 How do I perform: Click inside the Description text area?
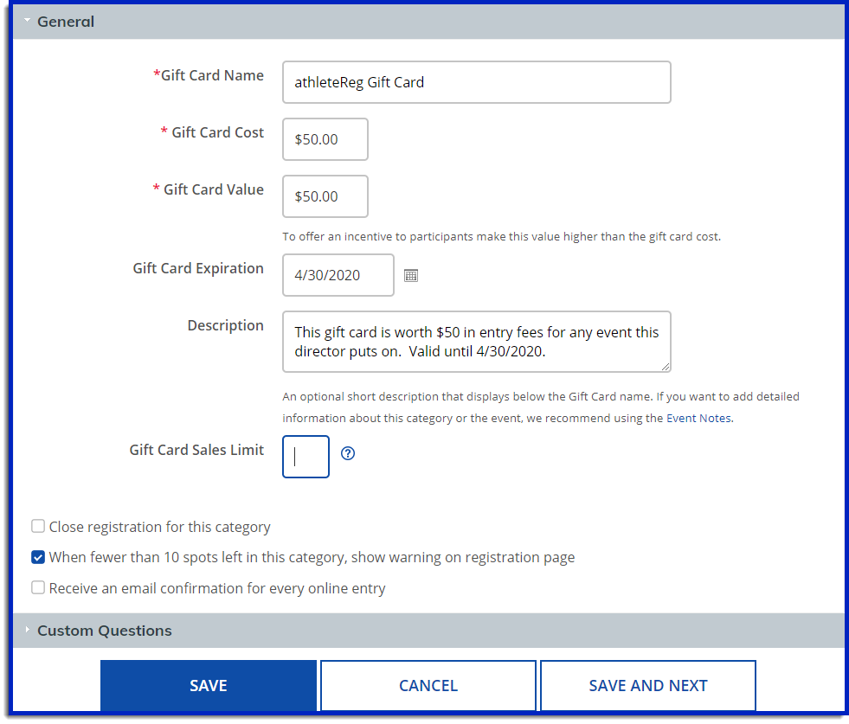click(x=476, y=342)
